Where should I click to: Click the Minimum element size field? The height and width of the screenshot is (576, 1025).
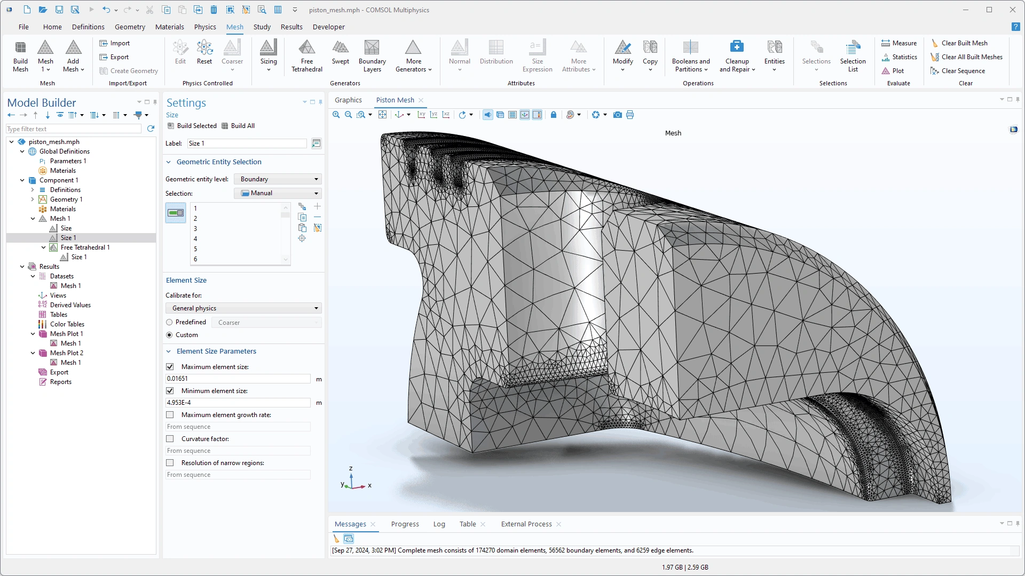[x=238, y=403]
